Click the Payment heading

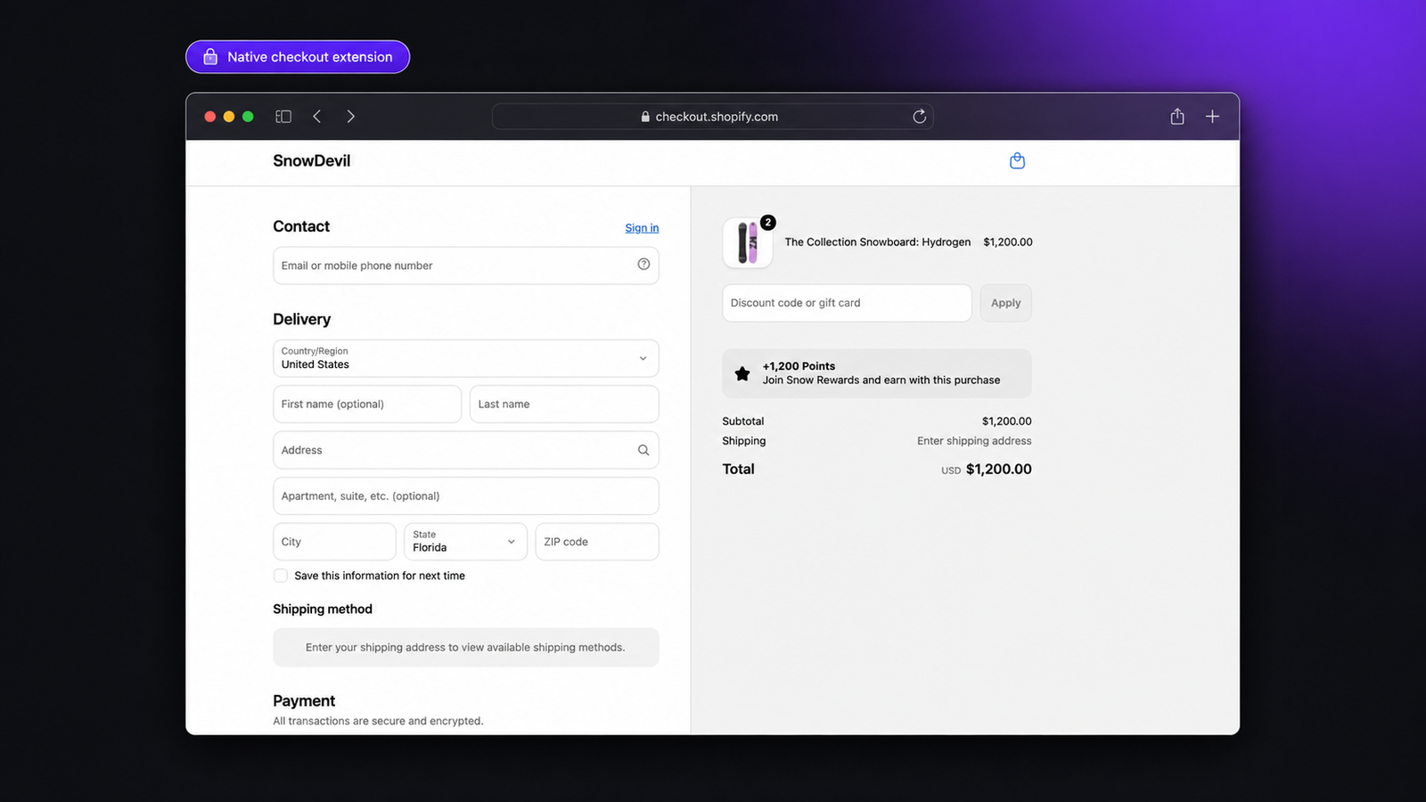pos(304,701)
